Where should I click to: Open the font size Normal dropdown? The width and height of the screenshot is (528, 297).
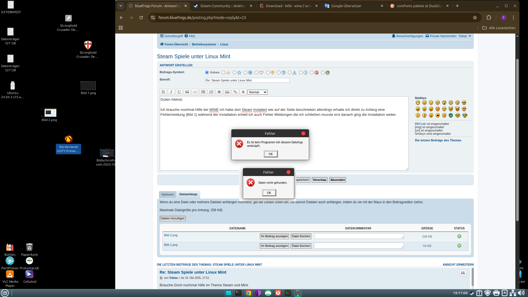(x=257, y=92)
